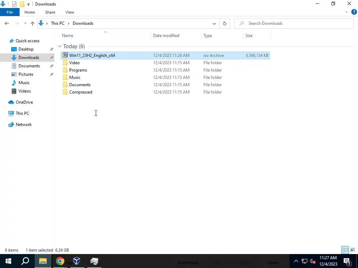Switch to the Home ribbon tab
This screenshot has height=268, width=358.
point(30,12)
